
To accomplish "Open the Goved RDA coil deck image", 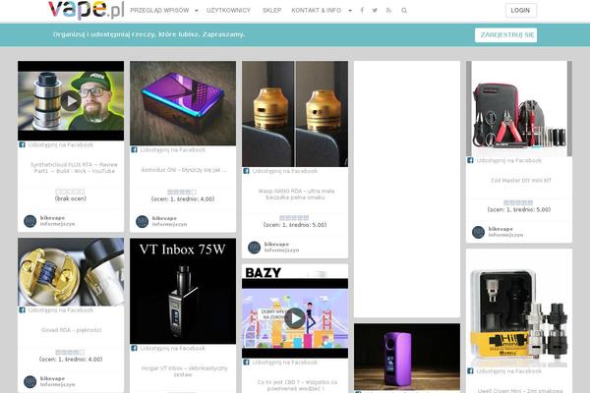I will tap(71, 272).
